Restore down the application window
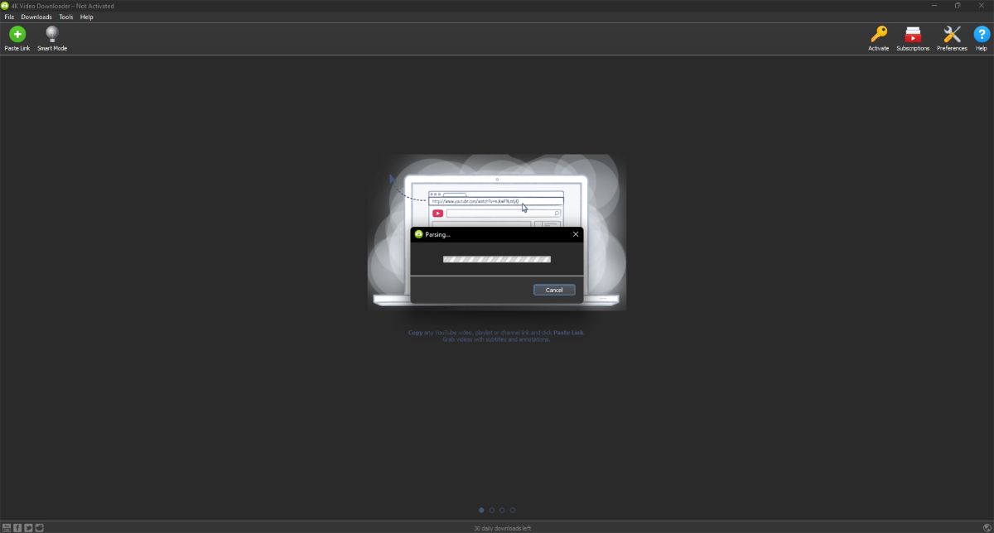994x533 pixels. click(958, 6)
